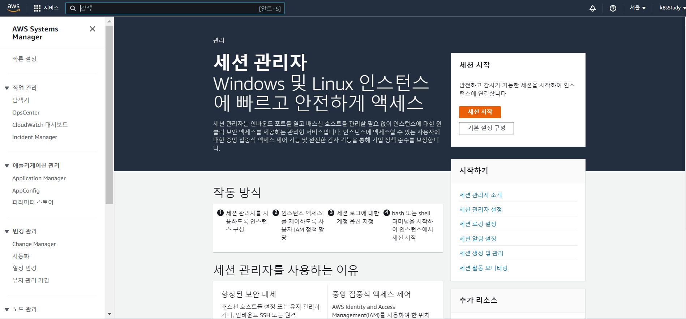Collapse the 애플리케이션 관리 section
The height and width of the screenshot is (319, 686).
7,165
